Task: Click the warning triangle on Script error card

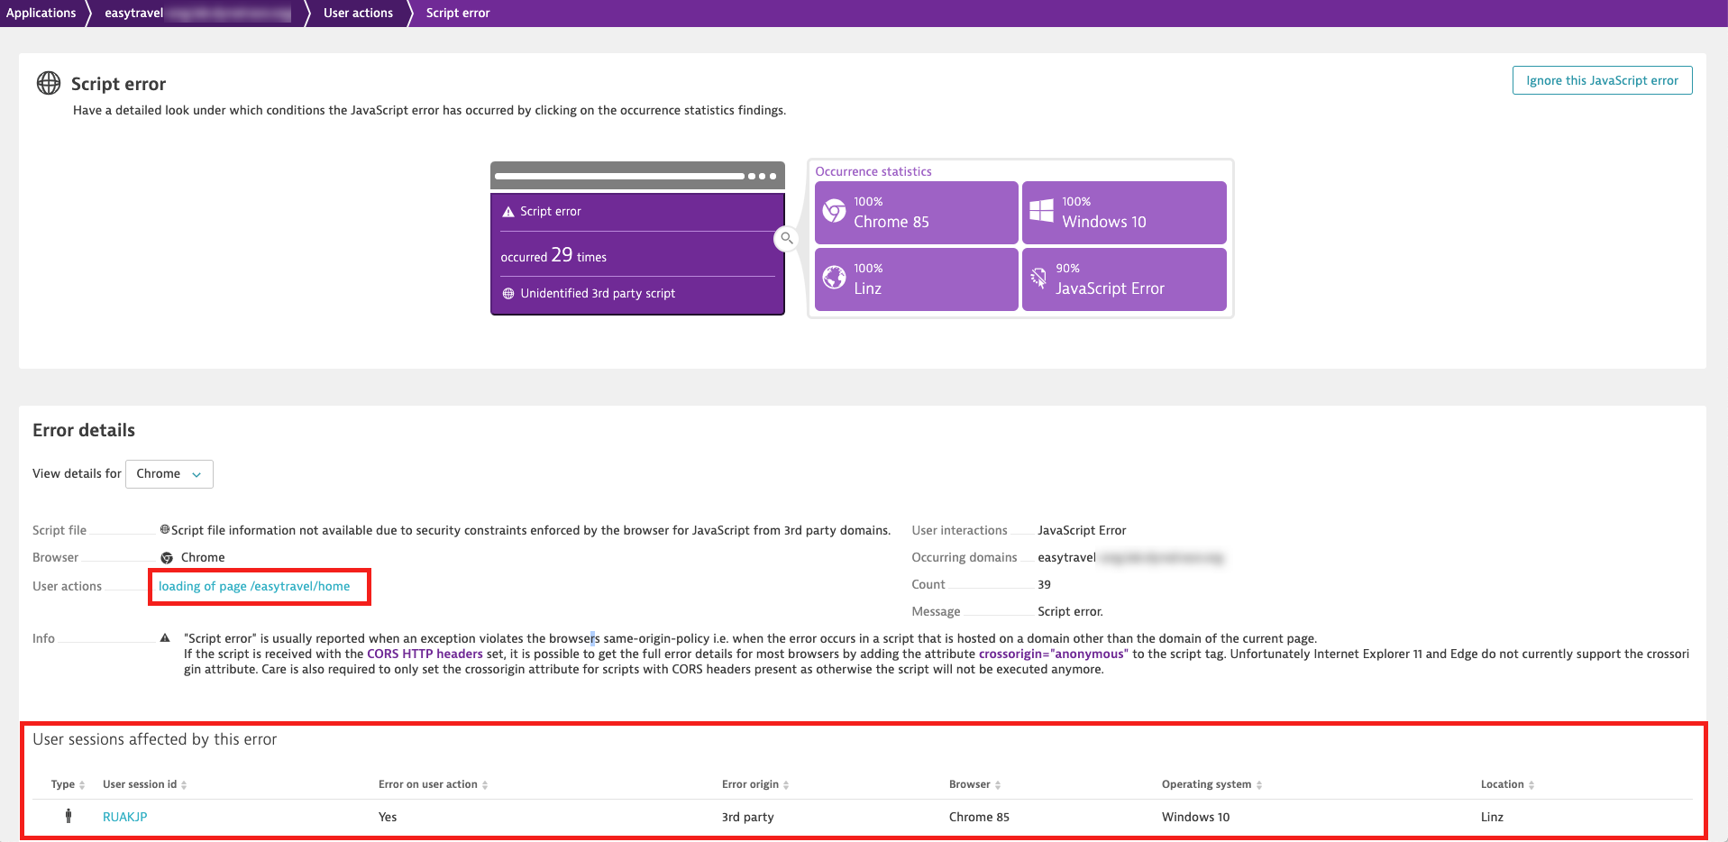Action: [x=508, y=212]
